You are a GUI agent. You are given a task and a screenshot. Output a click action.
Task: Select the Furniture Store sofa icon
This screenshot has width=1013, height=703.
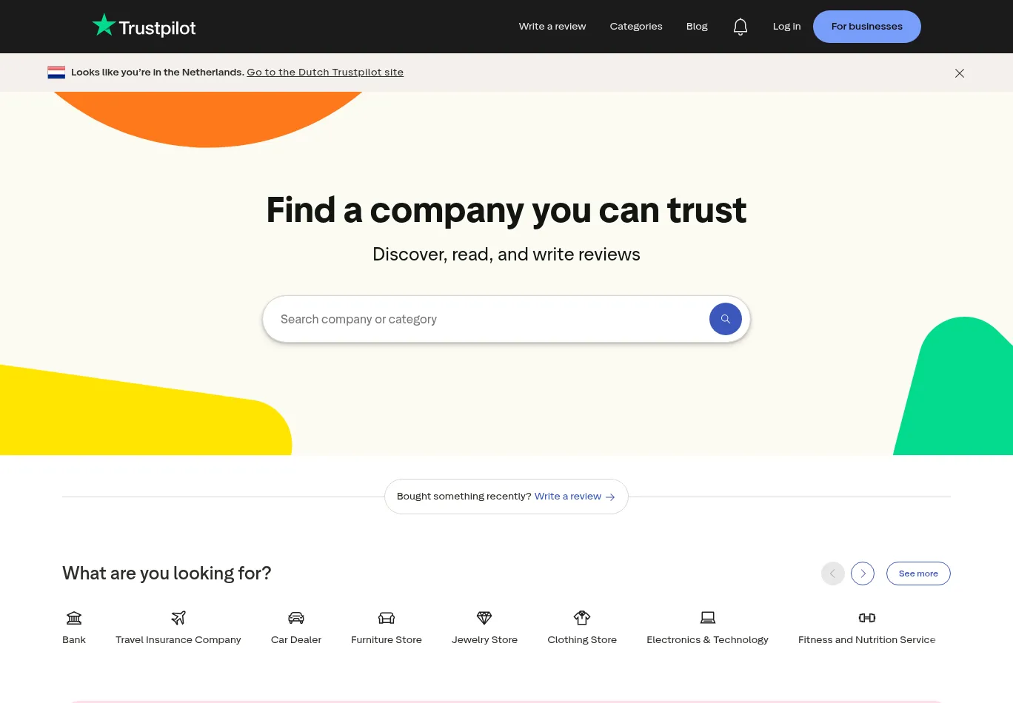(387, 618)
